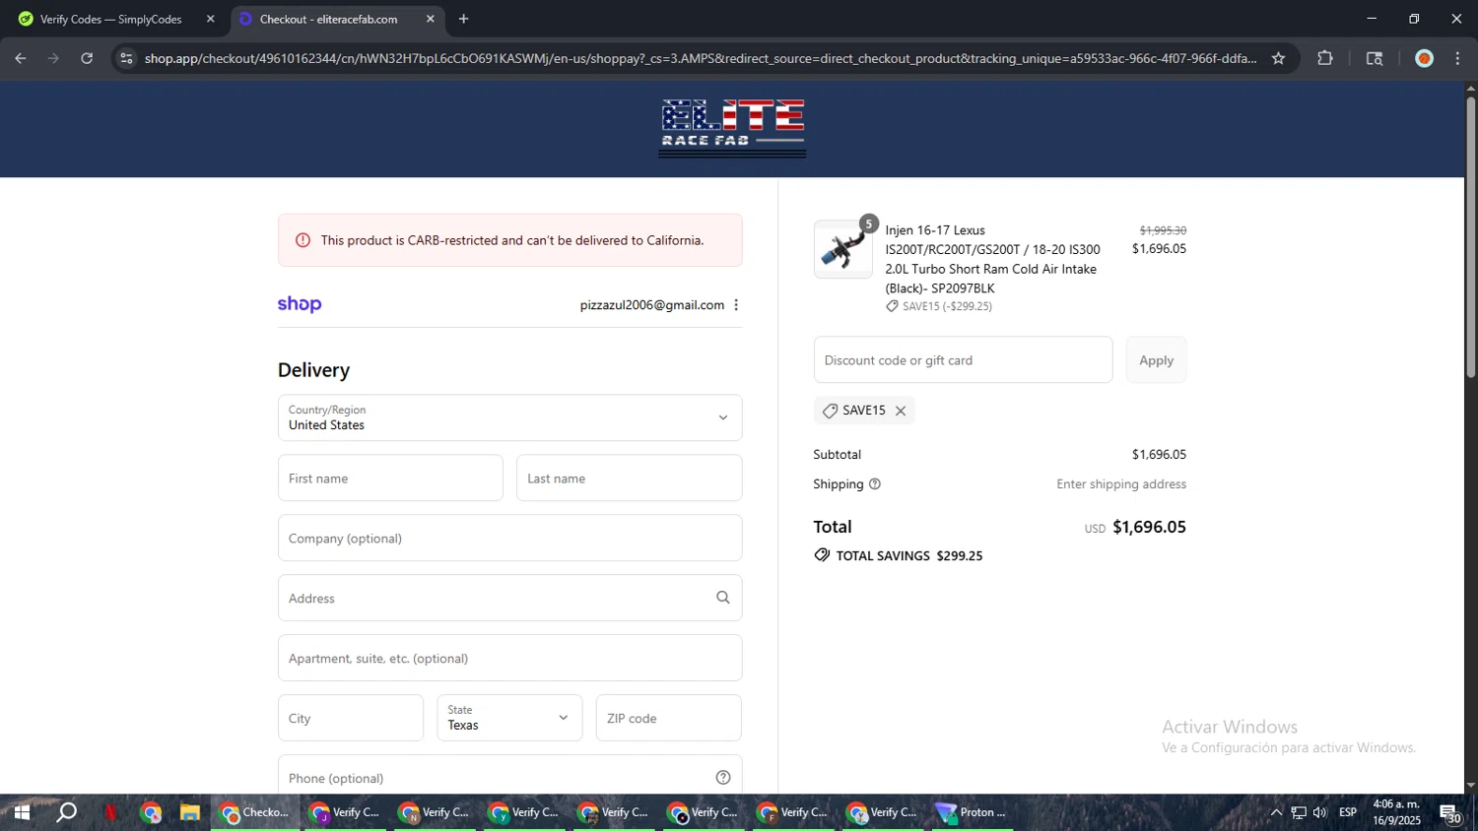1478x831 pixels.
Task: Open account options next to pizzazul2006@gmail.com
Action: point(735,305)
